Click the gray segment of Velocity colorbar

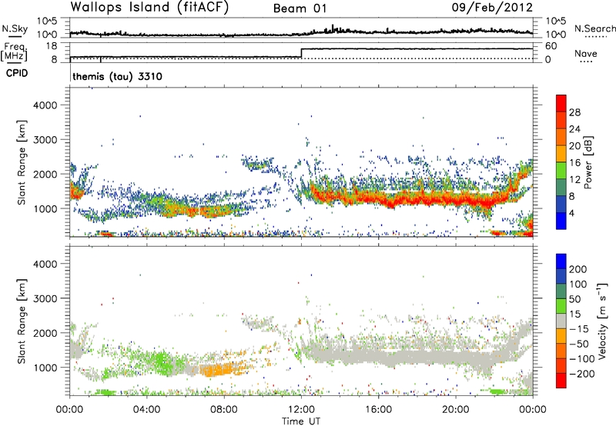click(x=561, y=321)
